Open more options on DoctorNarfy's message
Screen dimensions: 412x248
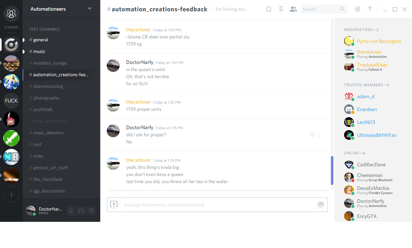pos(319,135)
